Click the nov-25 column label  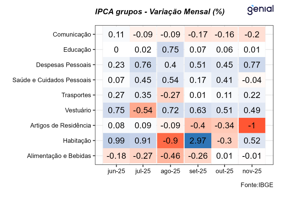(252, 171)
